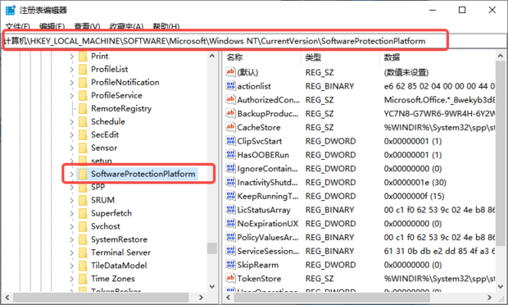Click the 0x0000001e (30) data value

coord(415,182)
